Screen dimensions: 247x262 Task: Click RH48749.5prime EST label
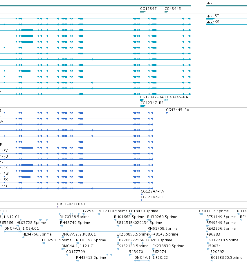pos(75,223)
